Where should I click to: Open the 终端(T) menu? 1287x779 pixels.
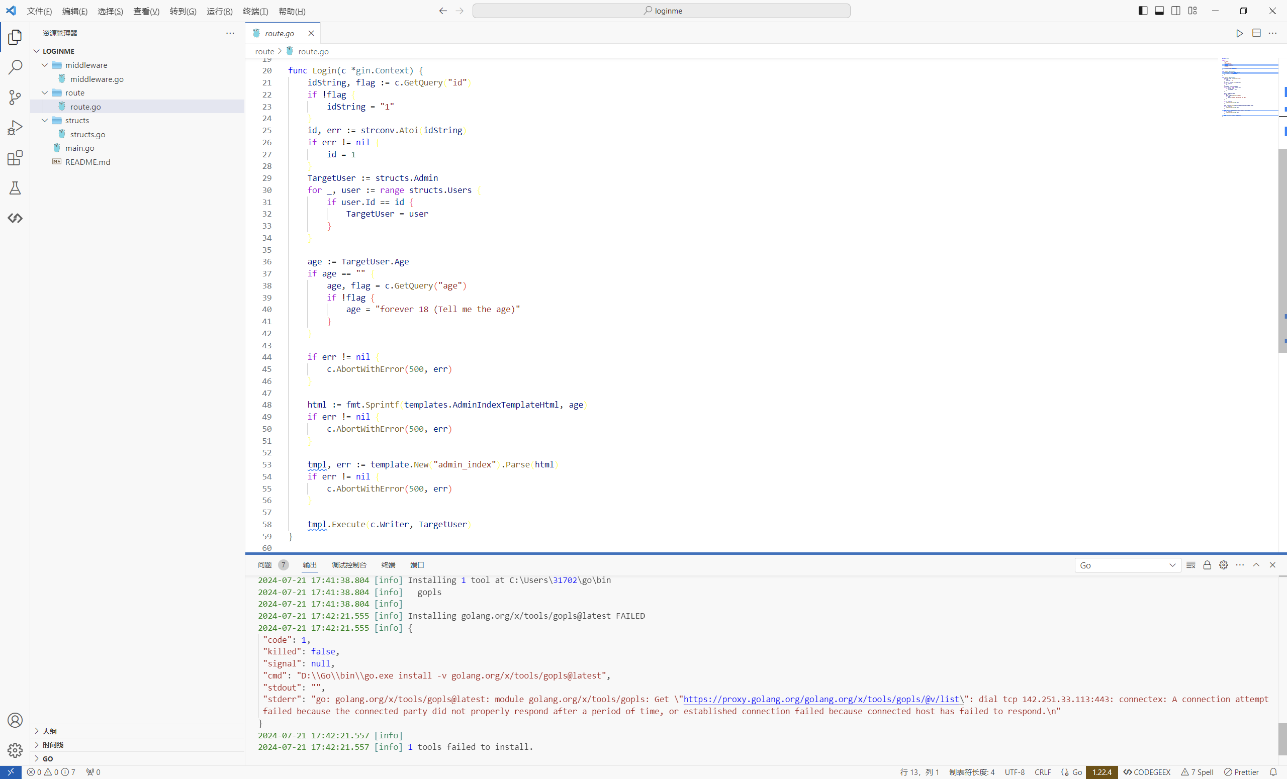point(255,11)
